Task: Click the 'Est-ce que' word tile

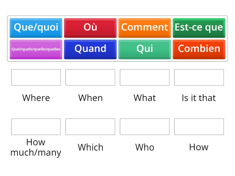Action: [x=199, y=28]
